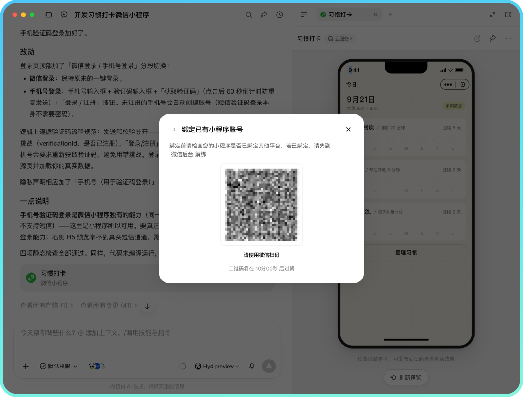Click the 9月21日 date heading
The image size is (523, 397).
pyautogui.click(x=361, y=99)
